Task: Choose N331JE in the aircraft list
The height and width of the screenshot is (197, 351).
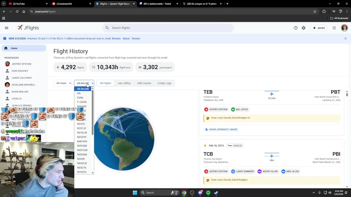Action: coord(83,128)
